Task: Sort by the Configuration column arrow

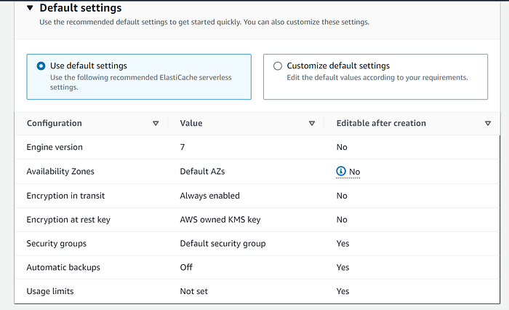Action: [156, 124]
